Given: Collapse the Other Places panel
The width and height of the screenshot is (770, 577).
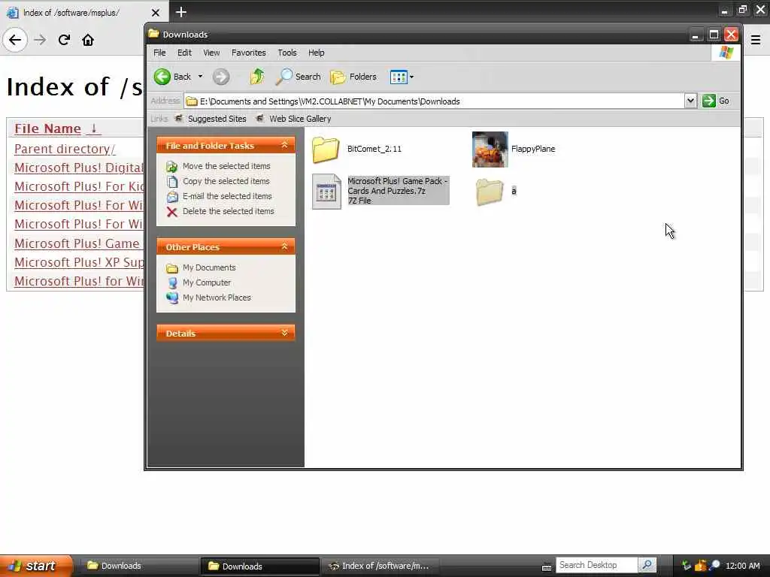Looking at the screenshot, I should click(284, 246).
